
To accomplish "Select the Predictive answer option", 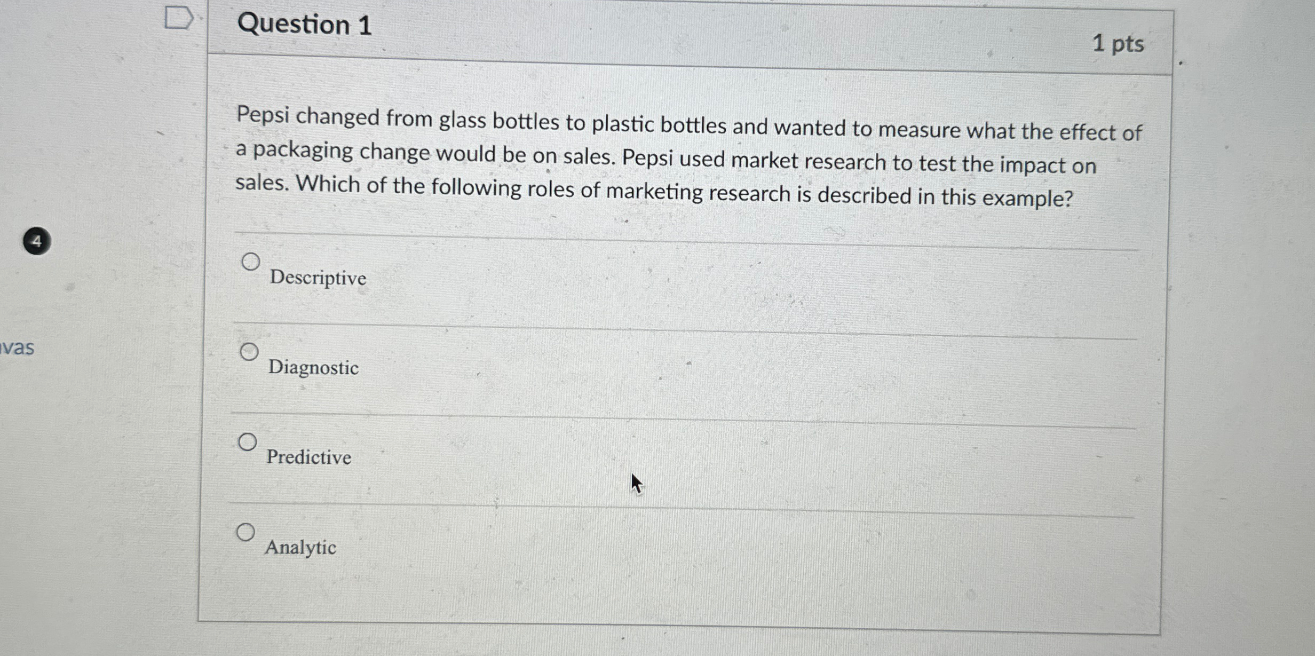I will (x=247, y=441).
